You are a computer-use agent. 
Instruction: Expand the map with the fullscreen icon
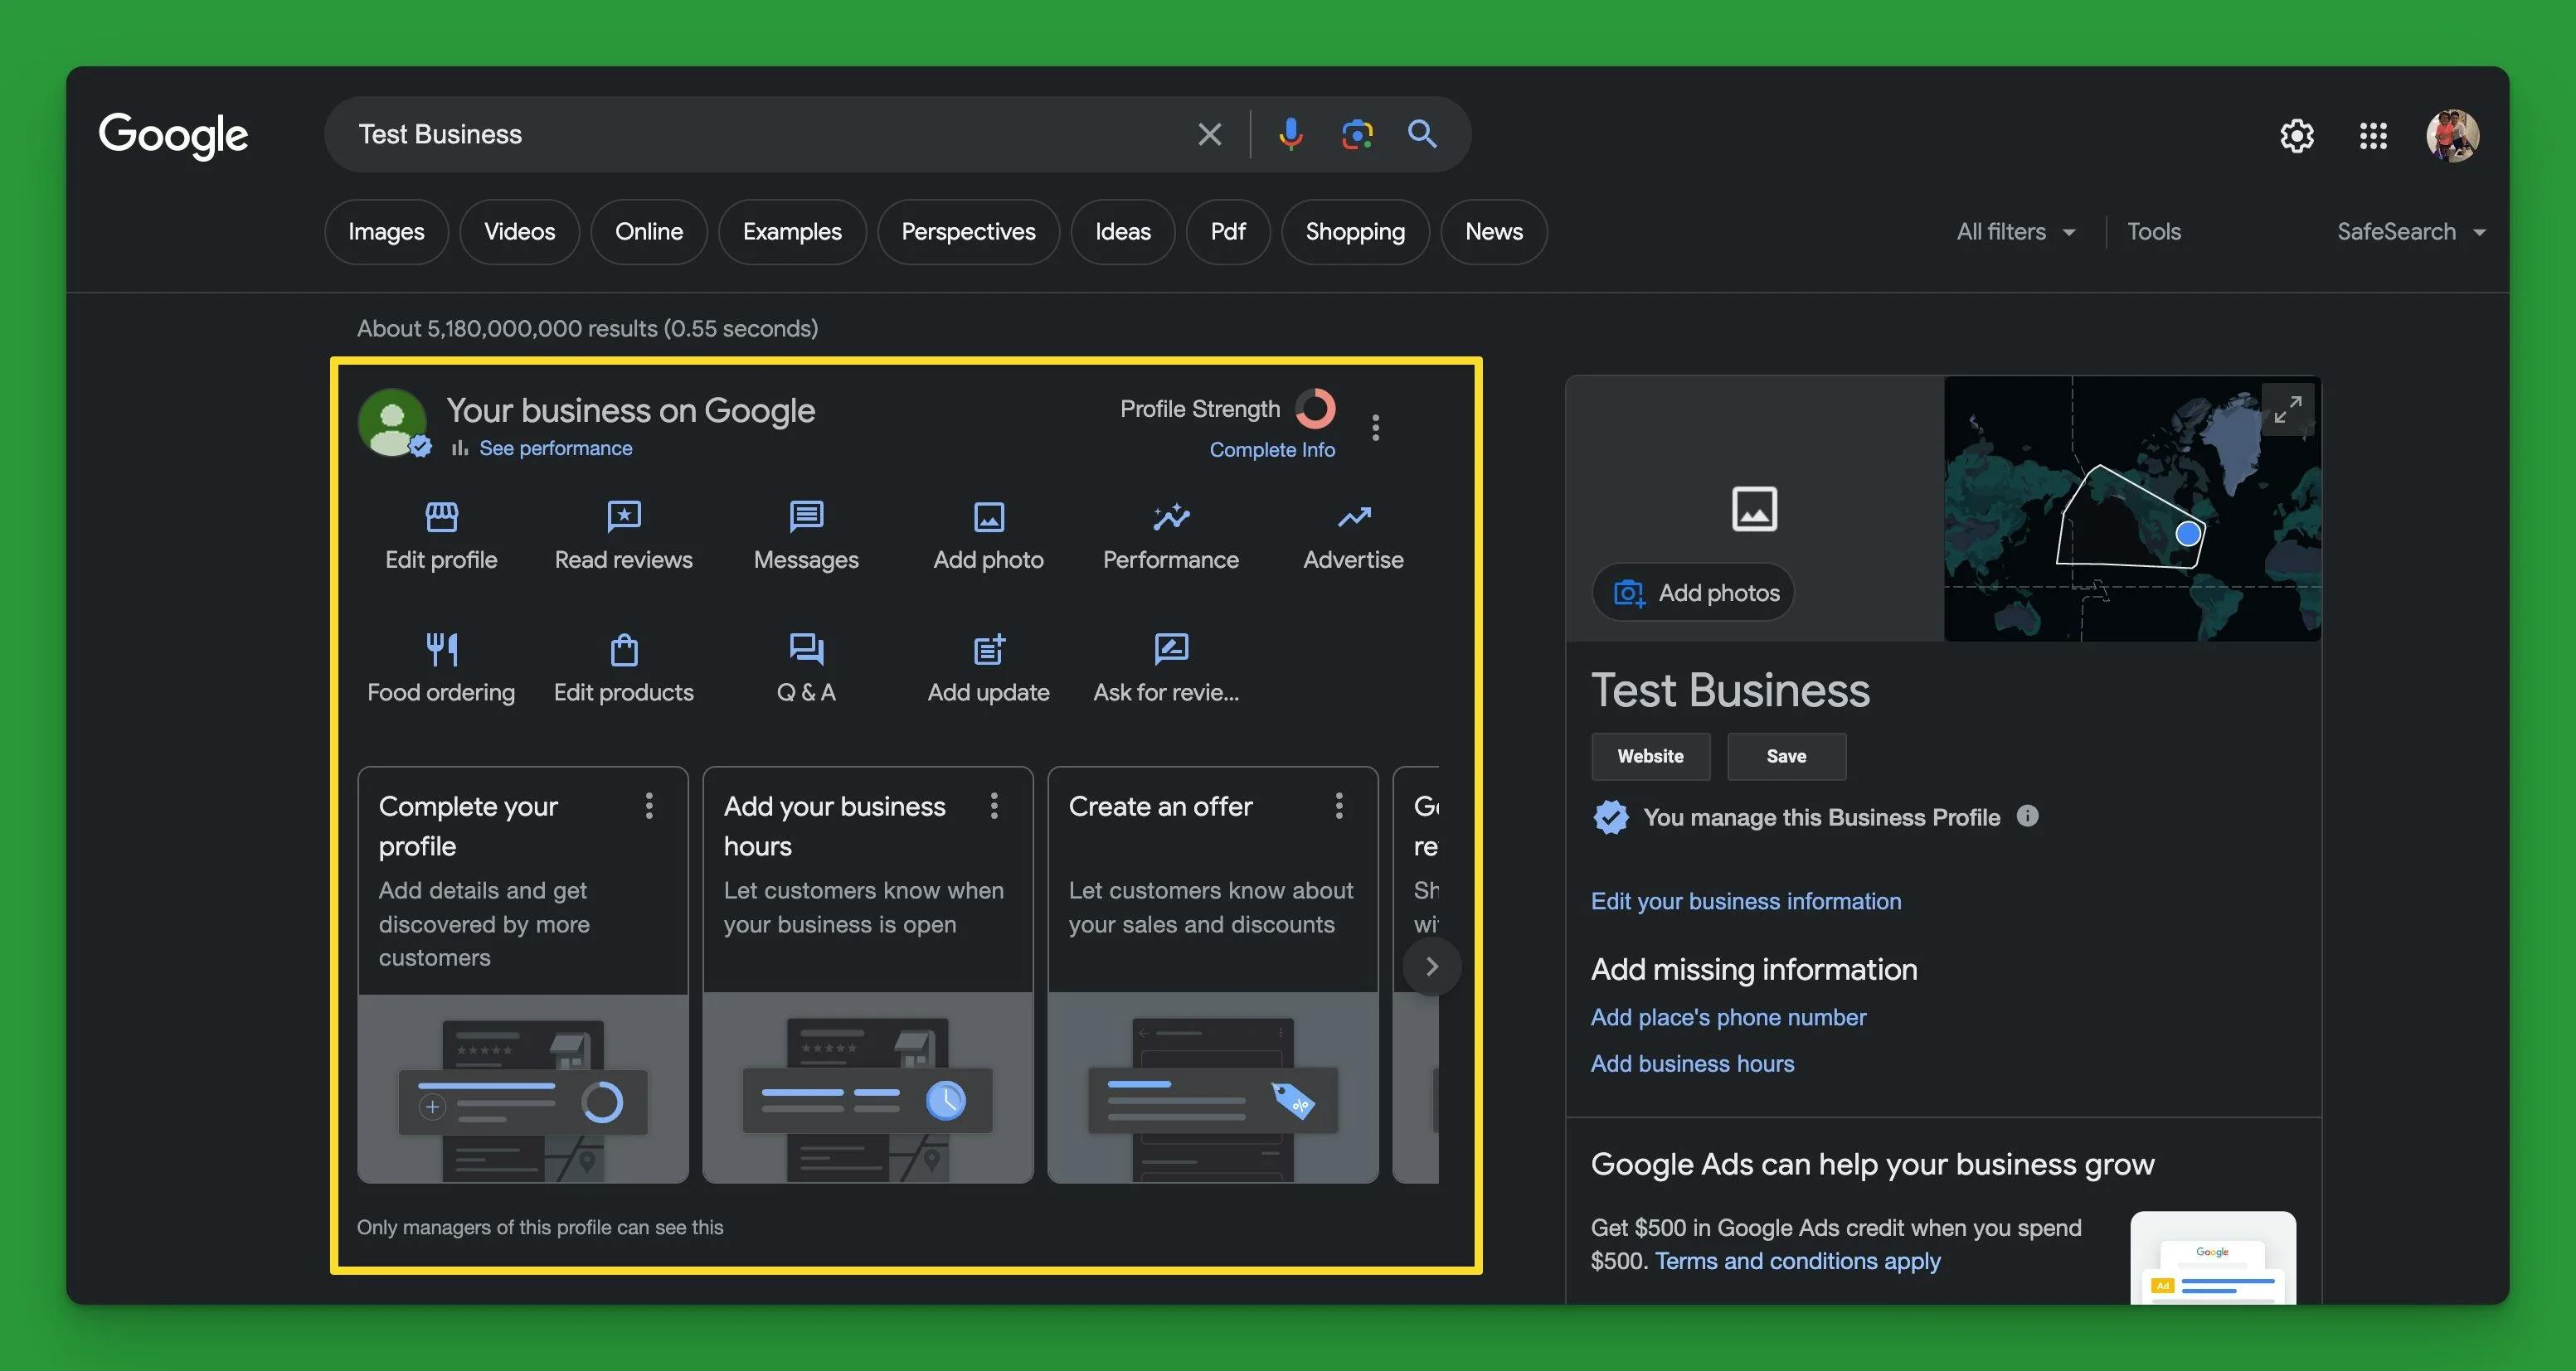[x=2287, y=409]
